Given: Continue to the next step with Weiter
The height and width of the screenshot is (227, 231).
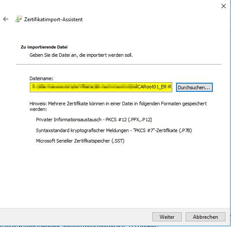Looking at the screenshot, I should [x=167, y=217].
